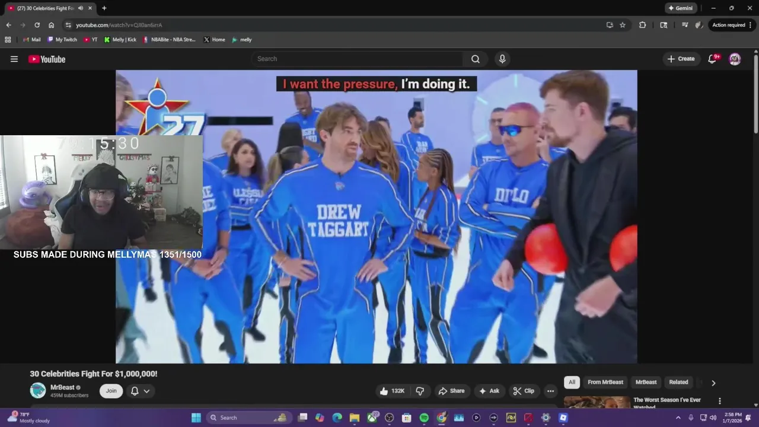Click the video player to pause
Viewport: 759px width, 427px height.
point(377,216)
